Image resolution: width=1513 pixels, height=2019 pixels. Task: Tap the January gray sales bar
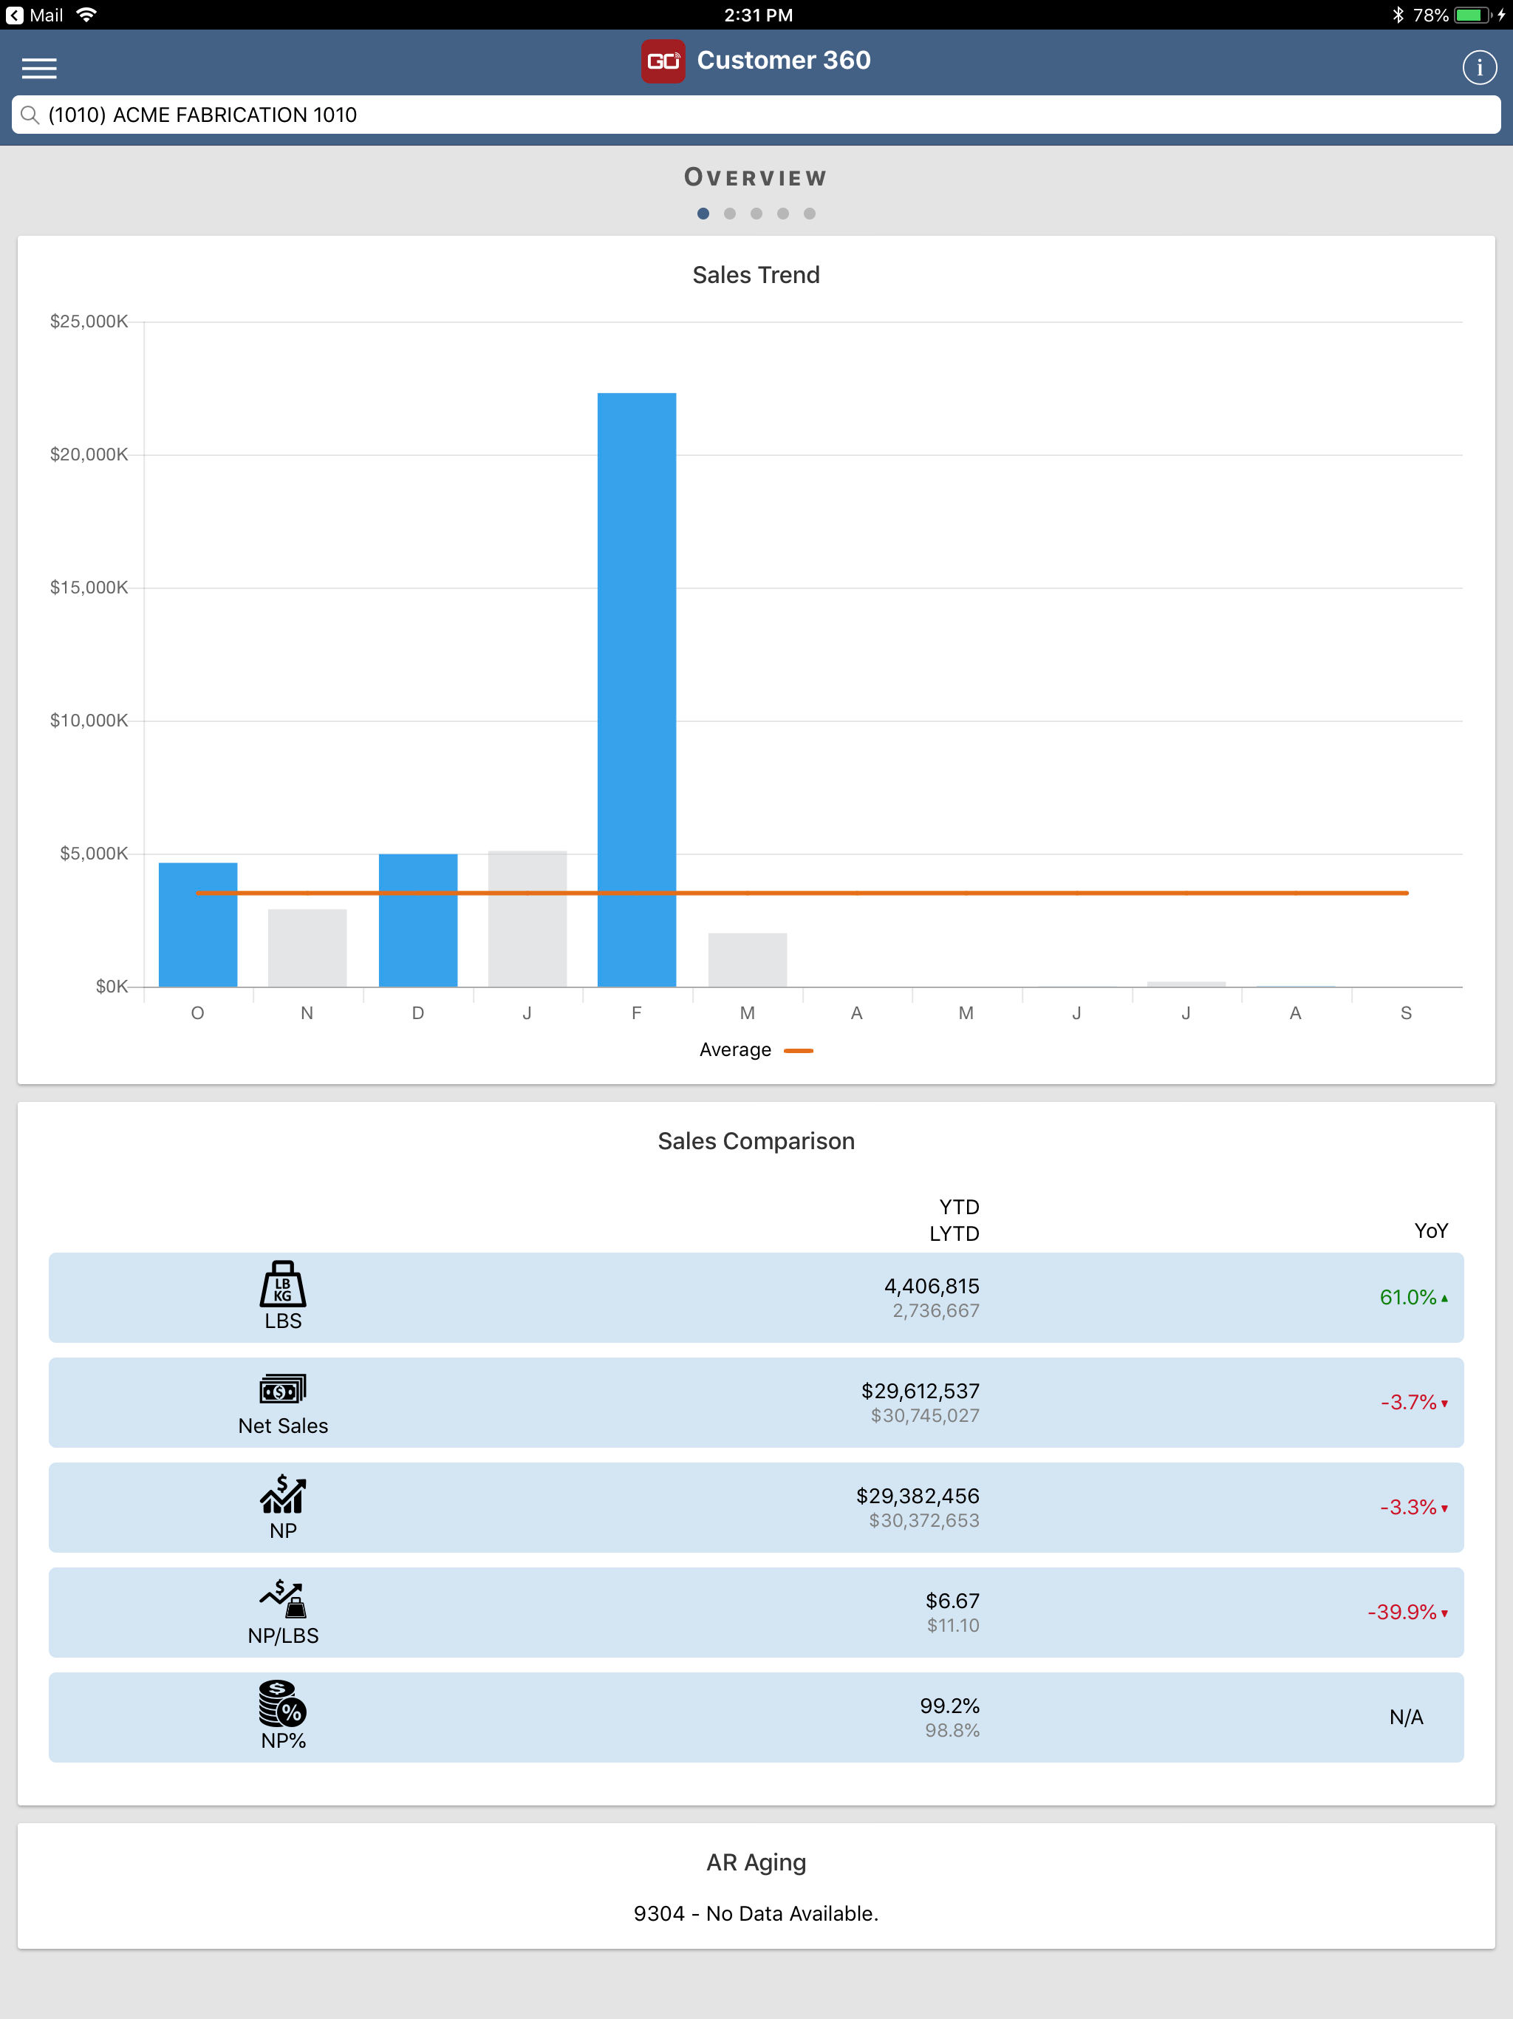point(527,918)
